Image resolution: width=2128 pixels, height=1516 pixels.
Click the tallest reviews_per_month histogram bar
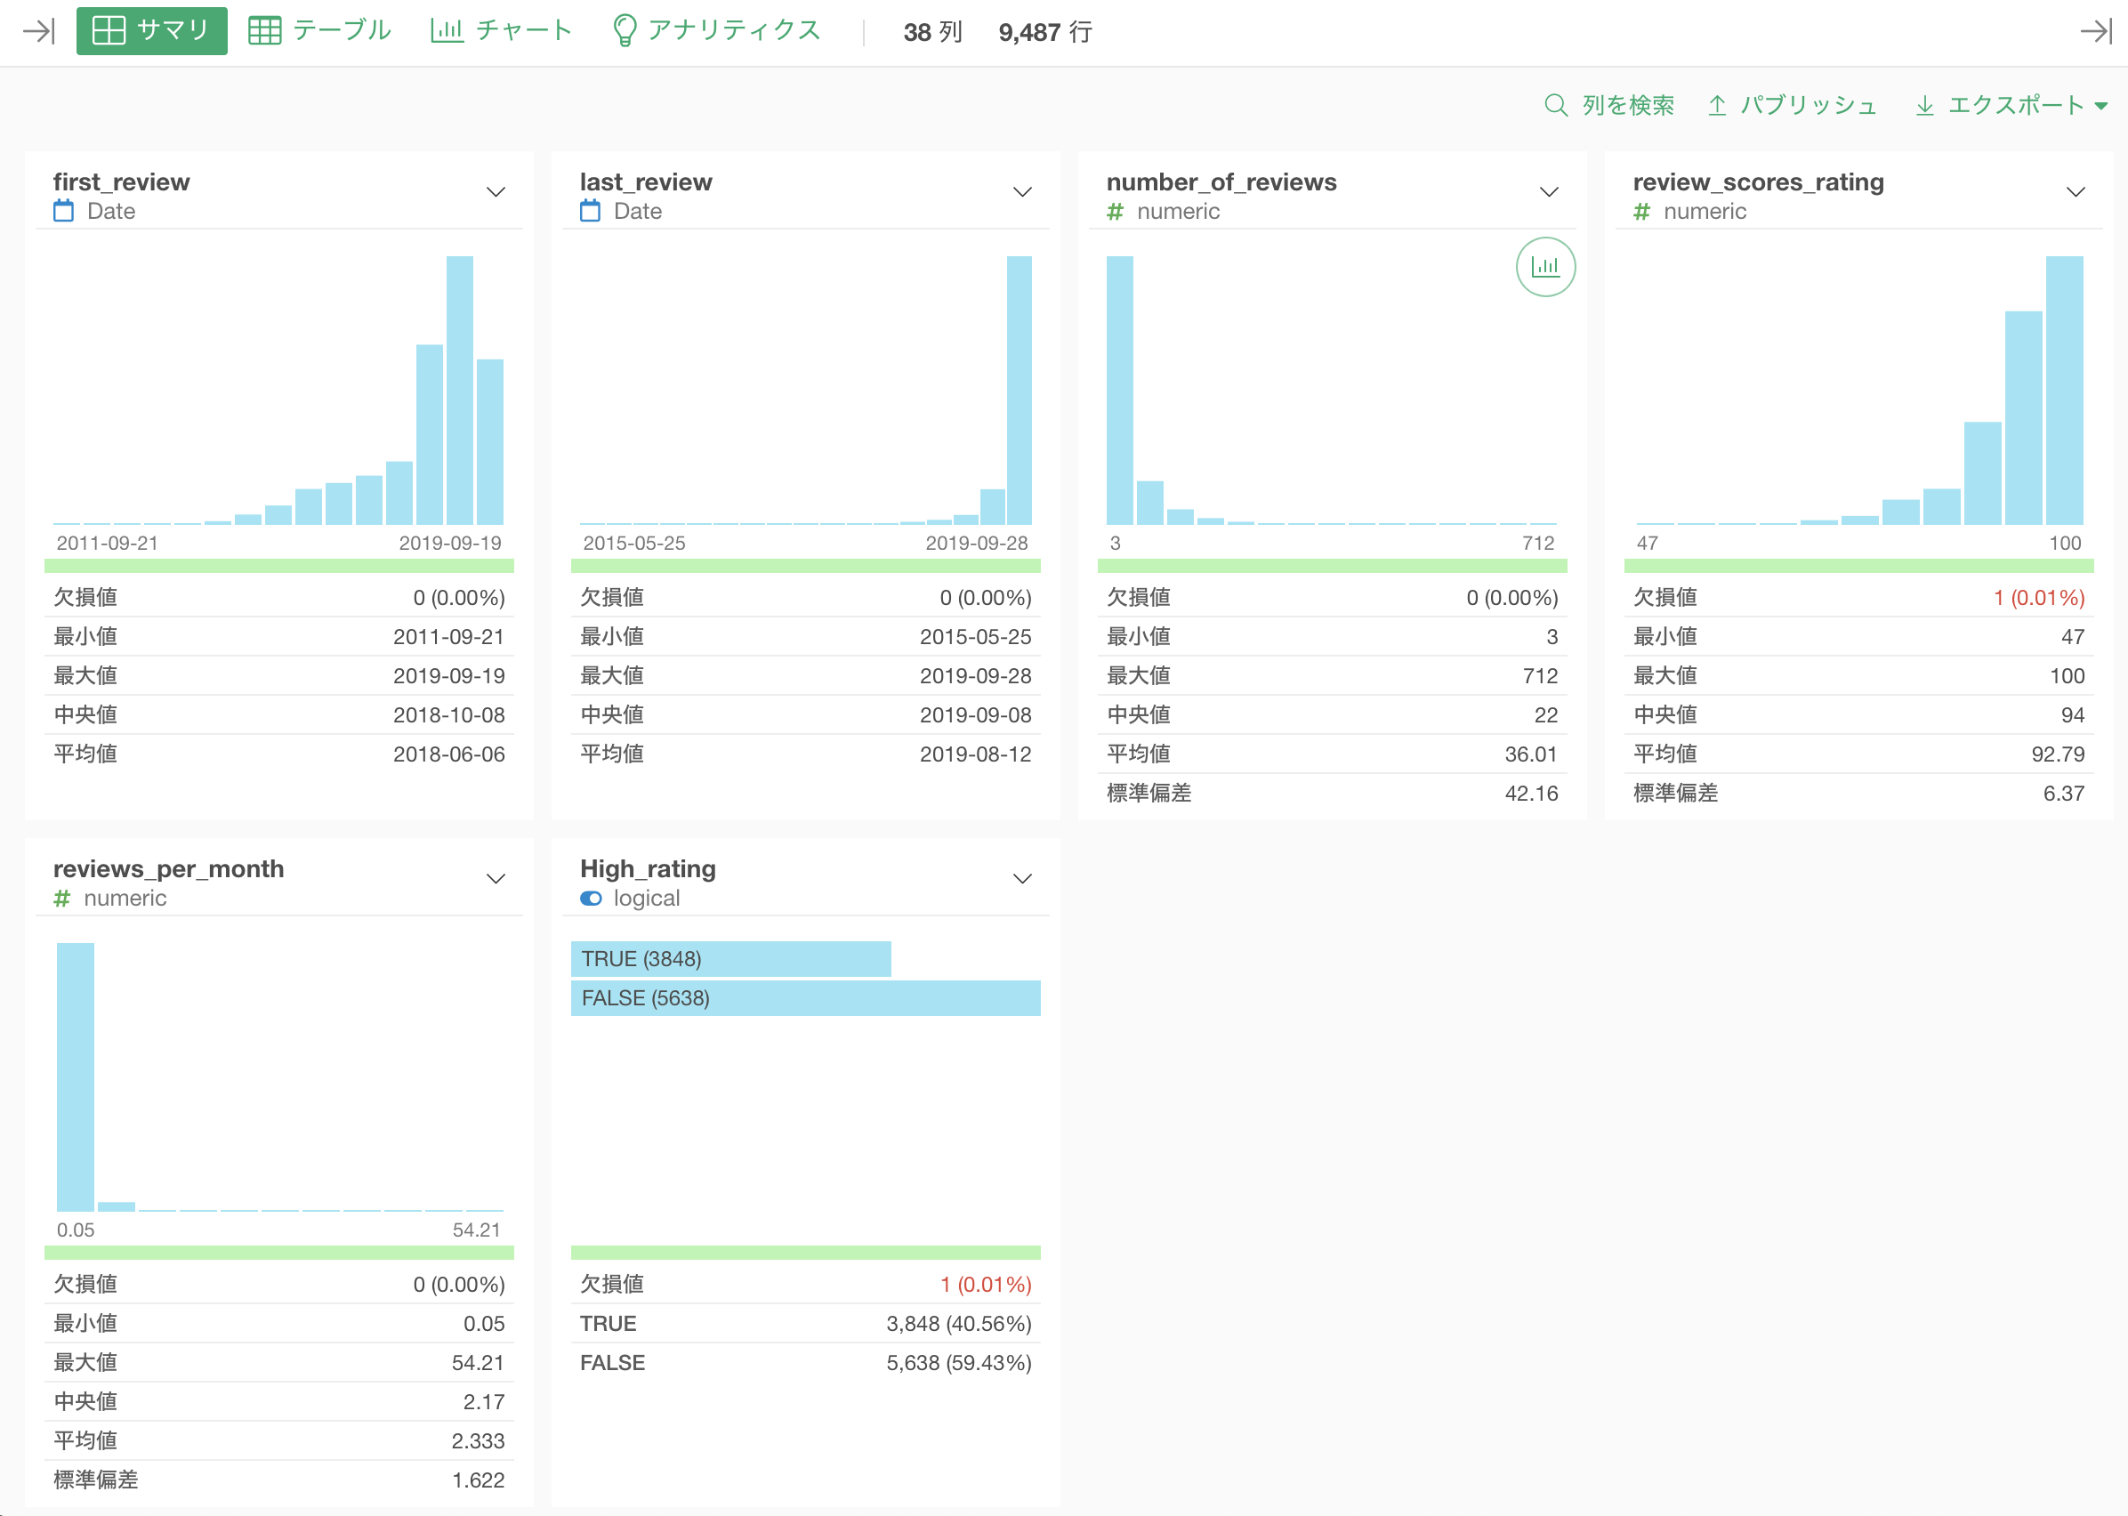coord(76,1077)
